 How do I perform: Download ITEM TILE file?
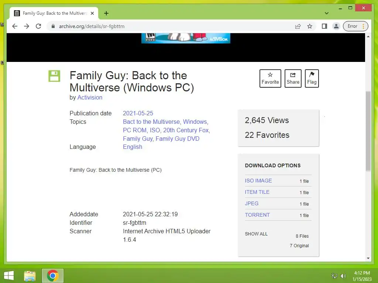pos(257,192)
